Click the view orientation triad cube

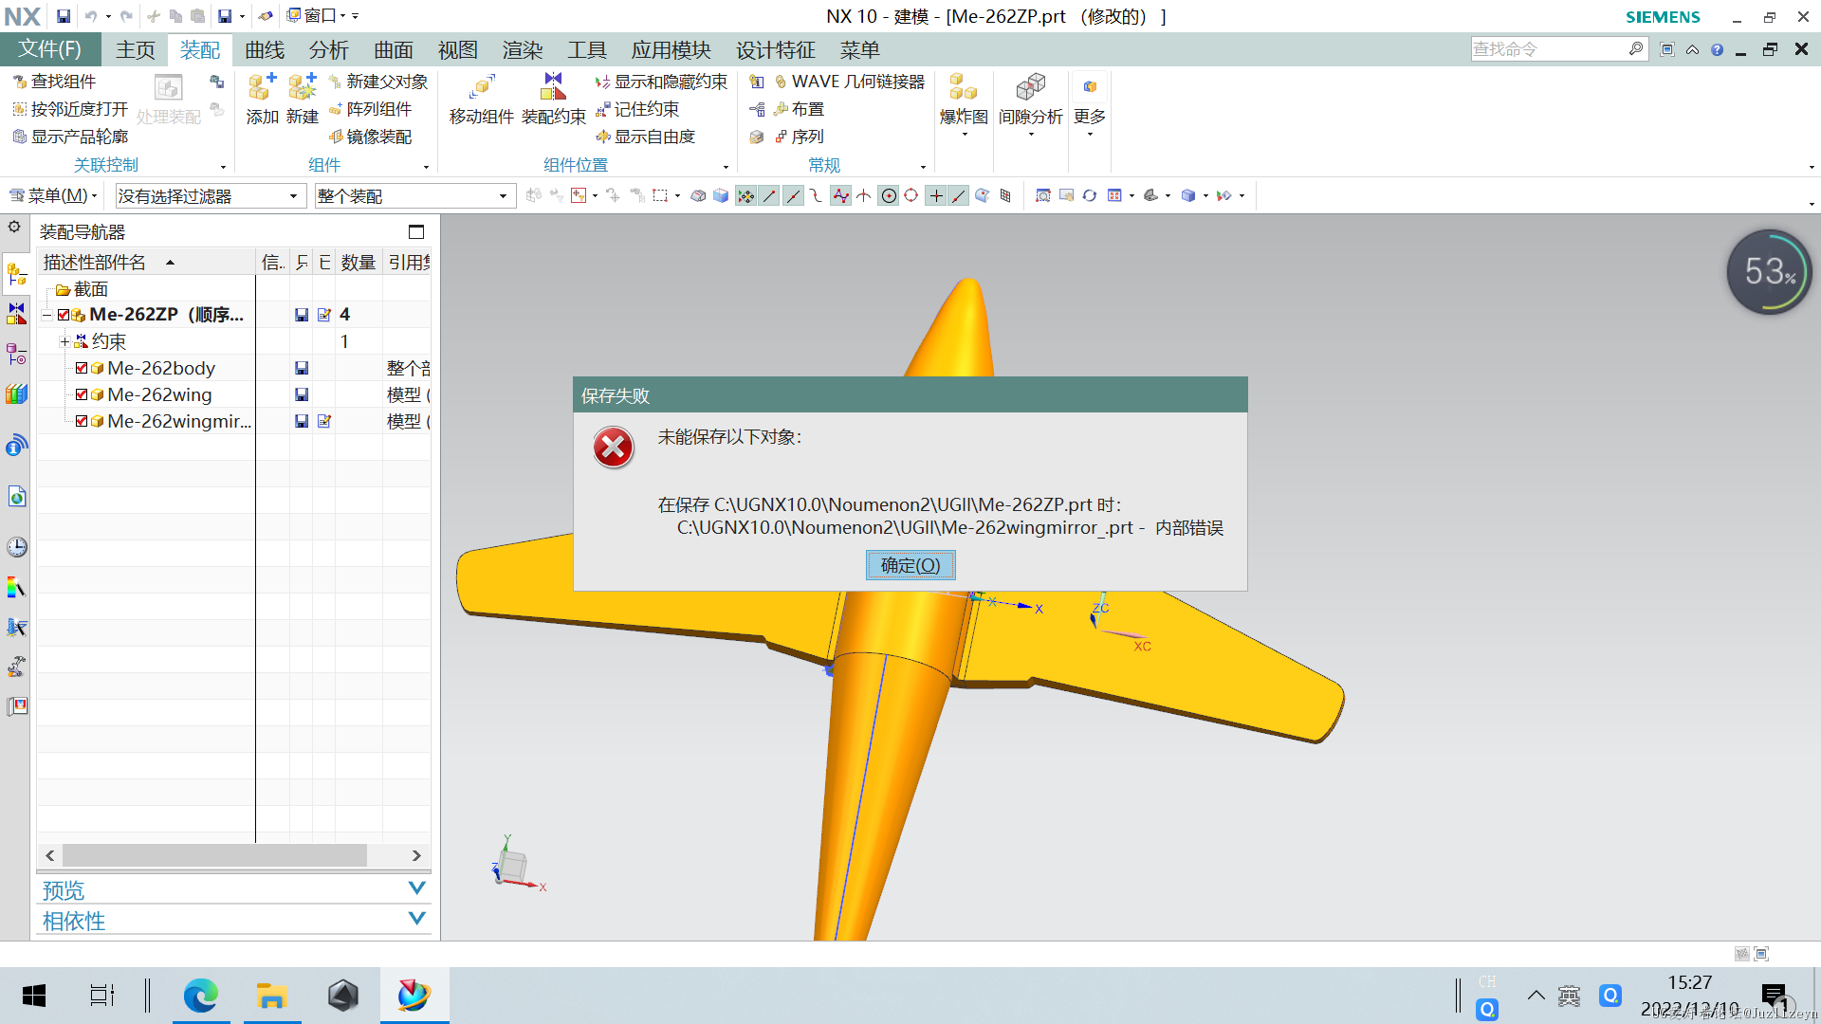pos(512,866)
